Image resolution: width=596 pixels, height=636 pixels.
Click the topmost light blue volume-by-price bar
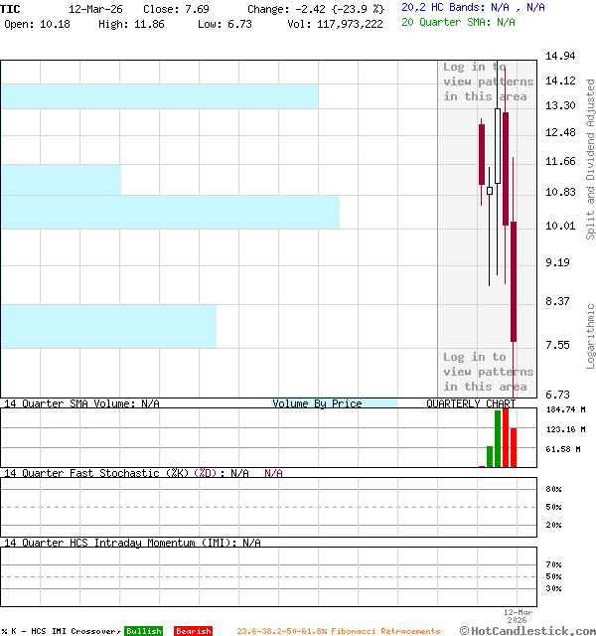[x=159, y=96]
